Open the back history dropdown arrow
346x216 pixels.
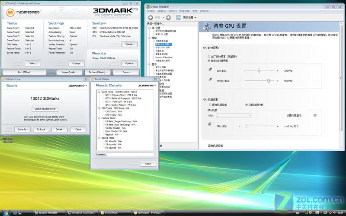pos(163,17)
